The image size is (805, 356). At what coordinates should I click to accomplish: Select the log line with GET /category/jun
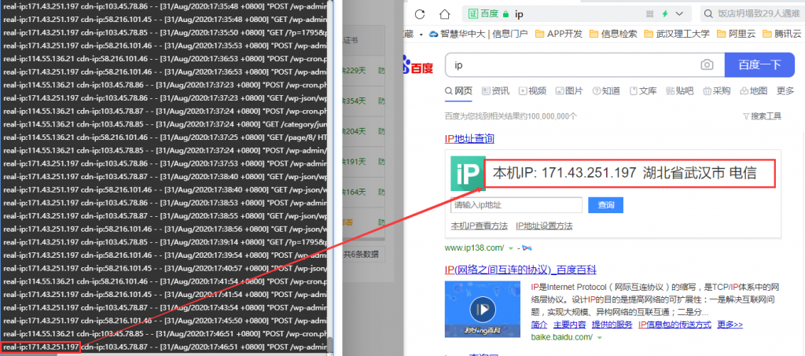pos(164,123)
